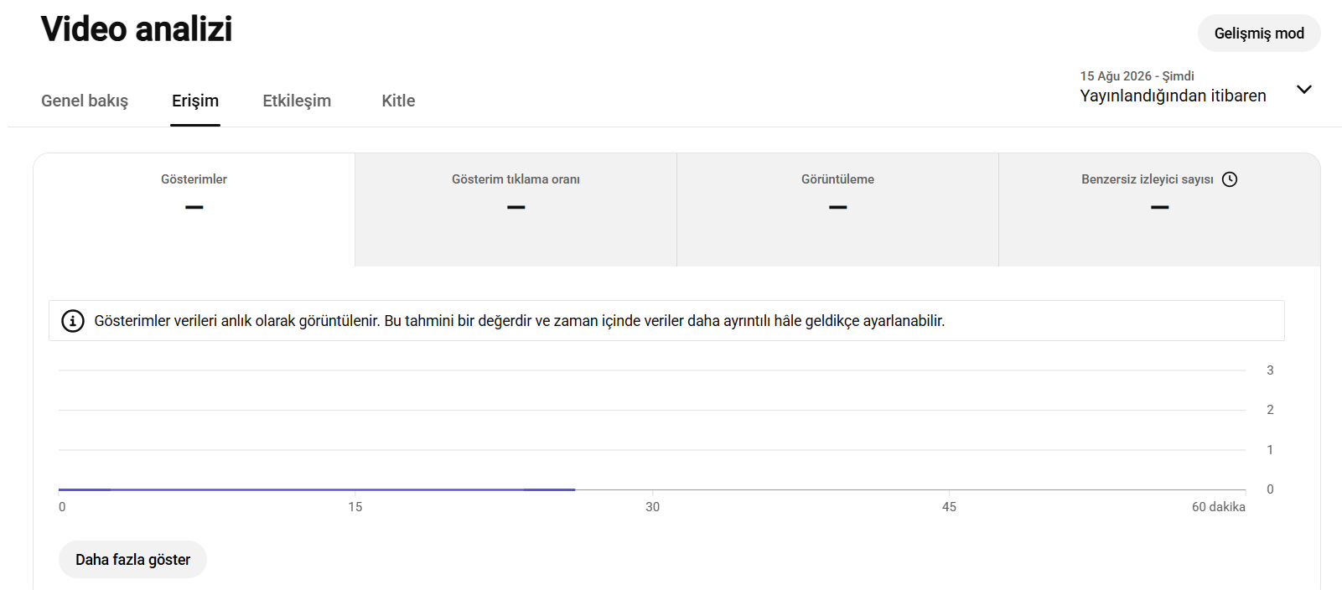This screenshot has width=1342, height=590.
Task: Open the Yayınlandığından itibaren period selector
Action: (1196, 86)
